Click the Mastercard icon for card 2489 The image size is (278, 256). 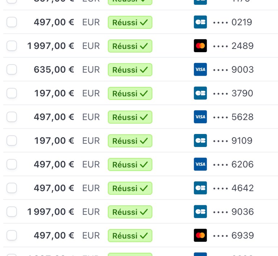coord(200,46)
